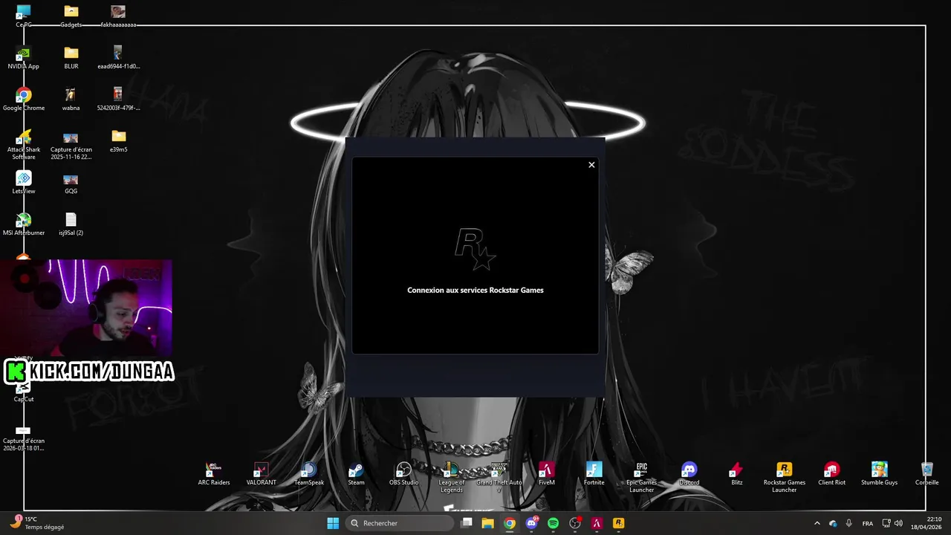This screenshot has height=535, width=951.
Task: Open the Gadgets folder on desktop
Action: (71, 16)
